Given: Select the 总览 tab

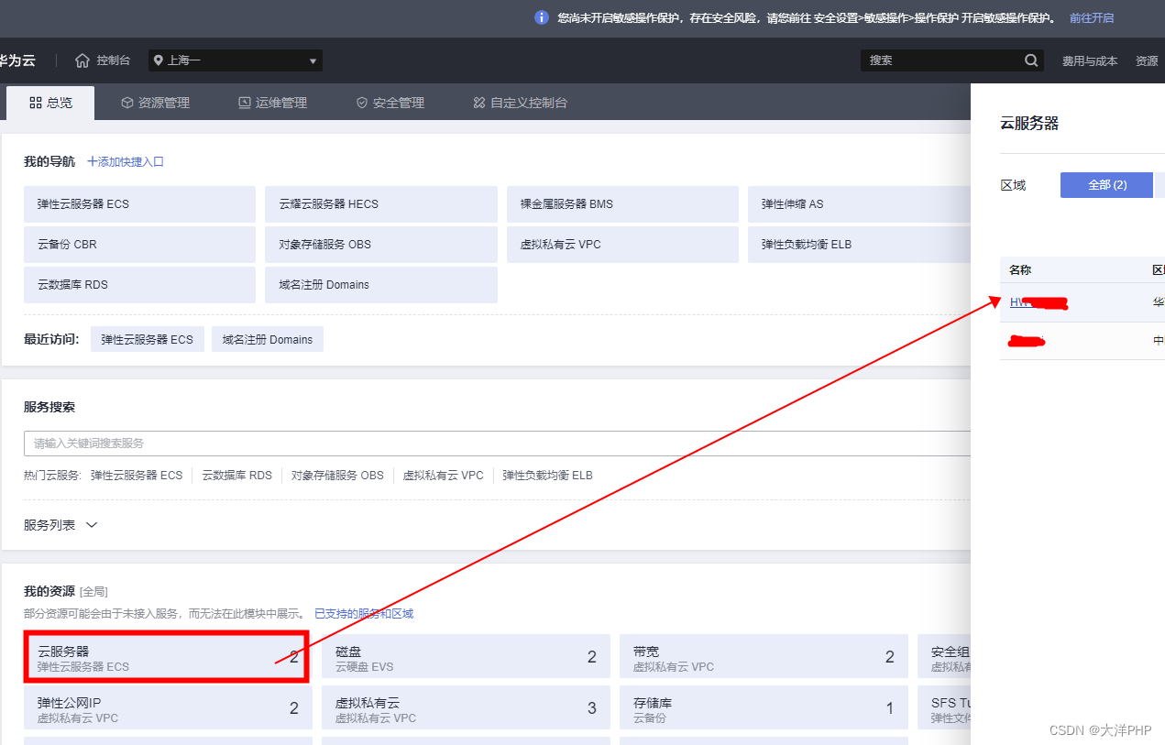Looking at the screenshot, I should pos(50,103).
